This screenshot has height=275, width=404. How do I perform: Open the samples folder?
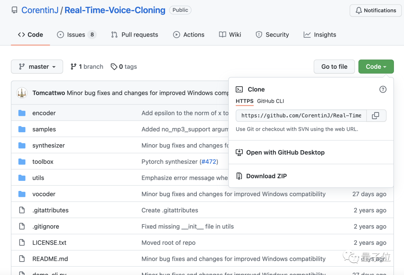pos(44,129)
